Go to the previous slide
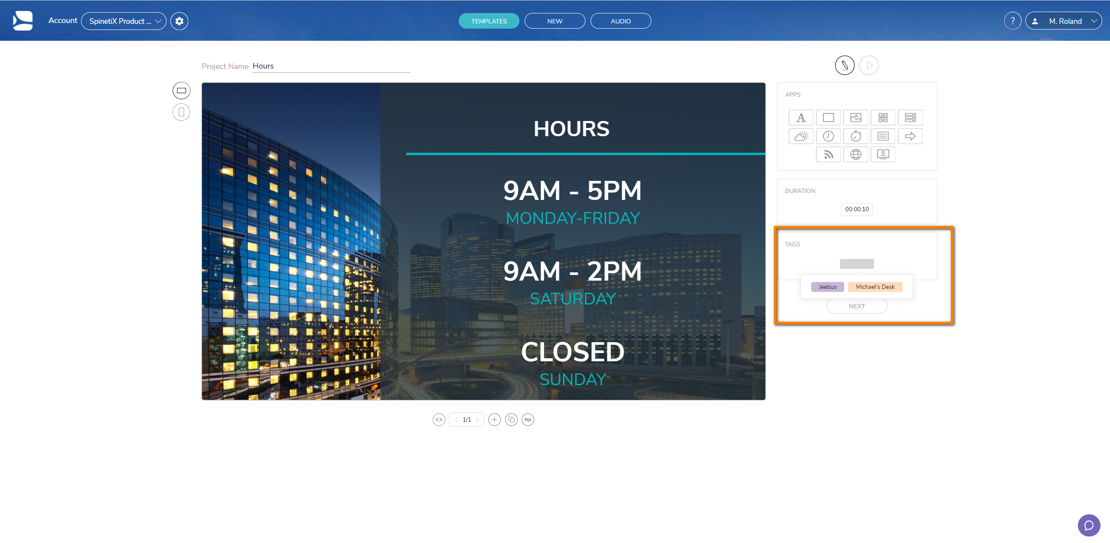1110x543 pixels. [x=457, y=420]
